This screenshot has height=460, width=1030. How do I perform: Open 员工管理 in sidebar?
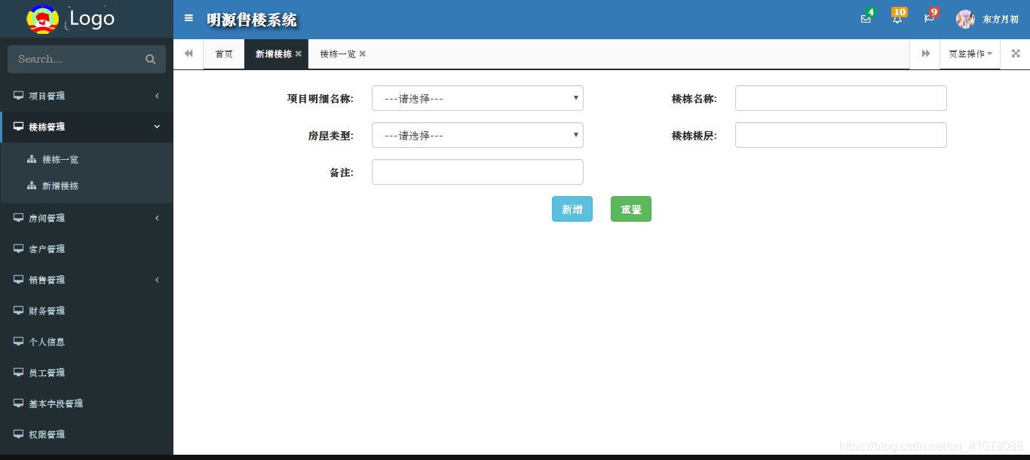87,373
